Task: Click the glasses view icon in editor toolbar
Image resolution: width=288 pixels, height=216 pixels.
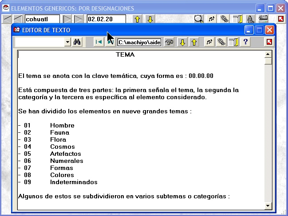Action: pyautogui.click(x=169, y=42)
